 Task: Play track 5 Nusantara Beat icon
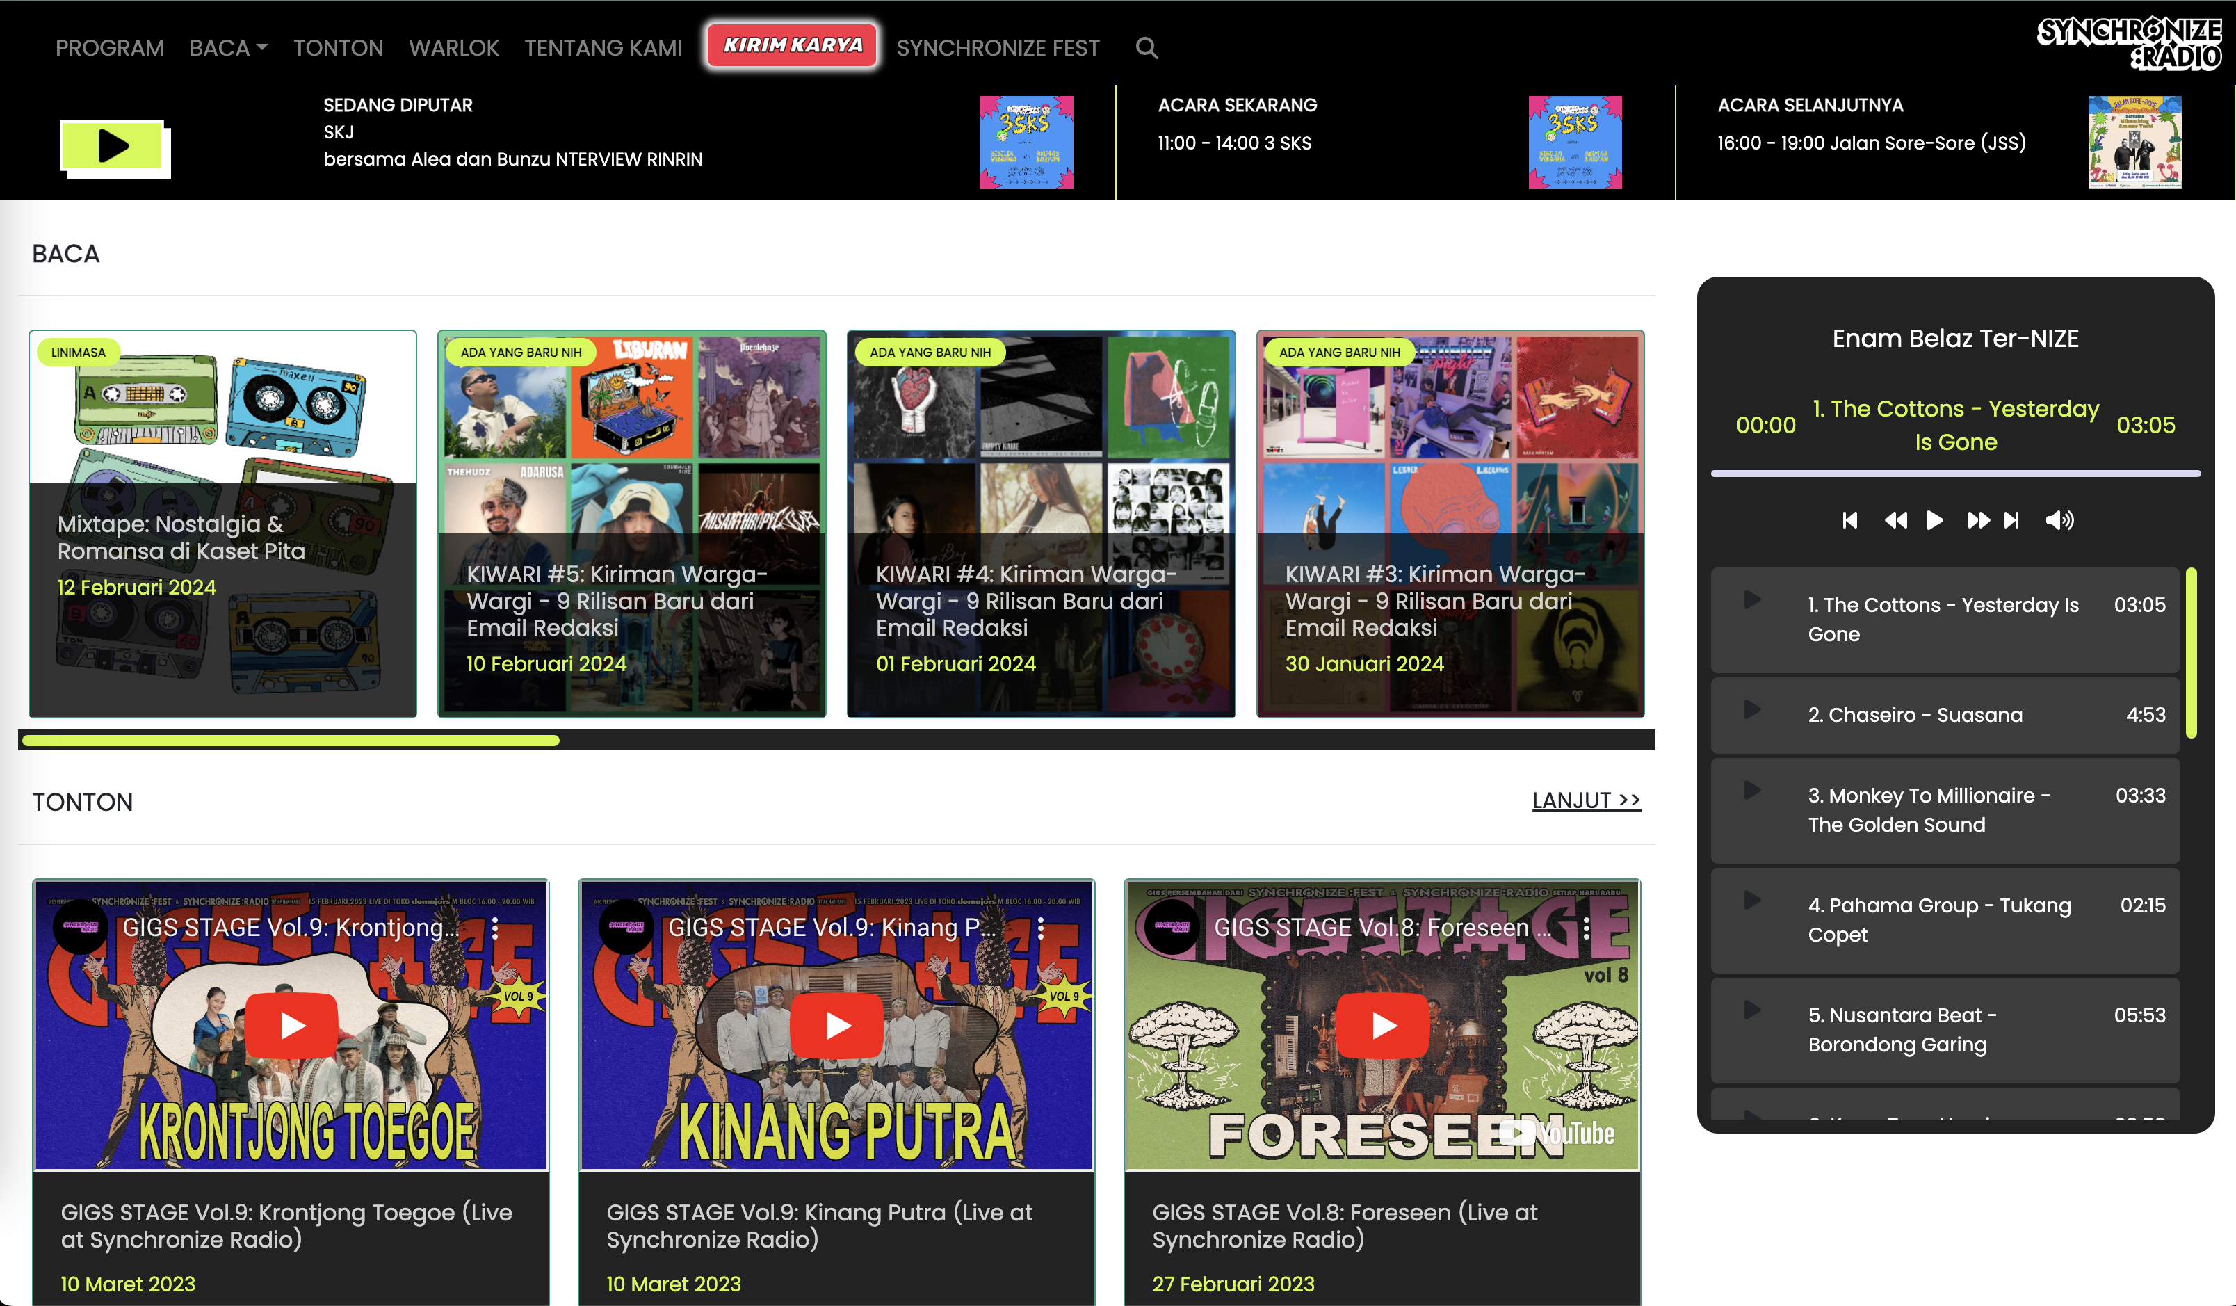pyautogui.click(x=1752, y=1010)
